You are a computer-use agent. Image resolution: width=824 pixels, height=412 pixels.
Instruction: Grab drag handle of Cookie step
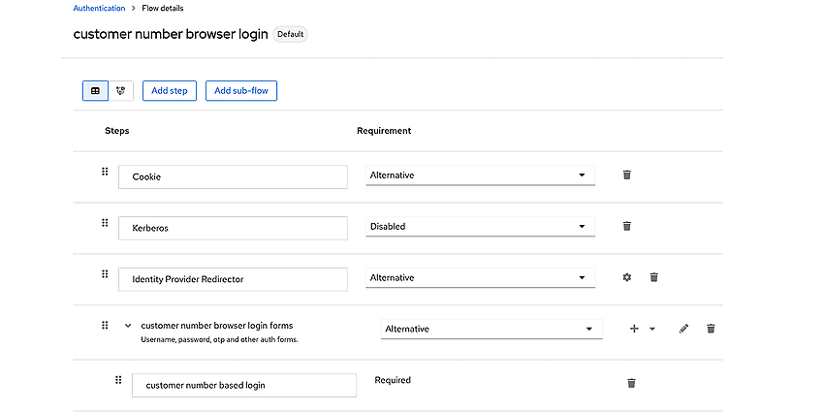pos(105,172)
